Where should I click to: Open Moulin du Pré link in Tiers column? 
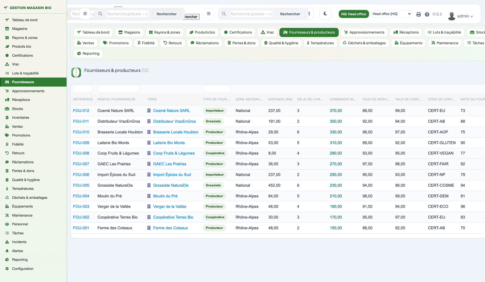pyautogui.click(x=165, y=196)
